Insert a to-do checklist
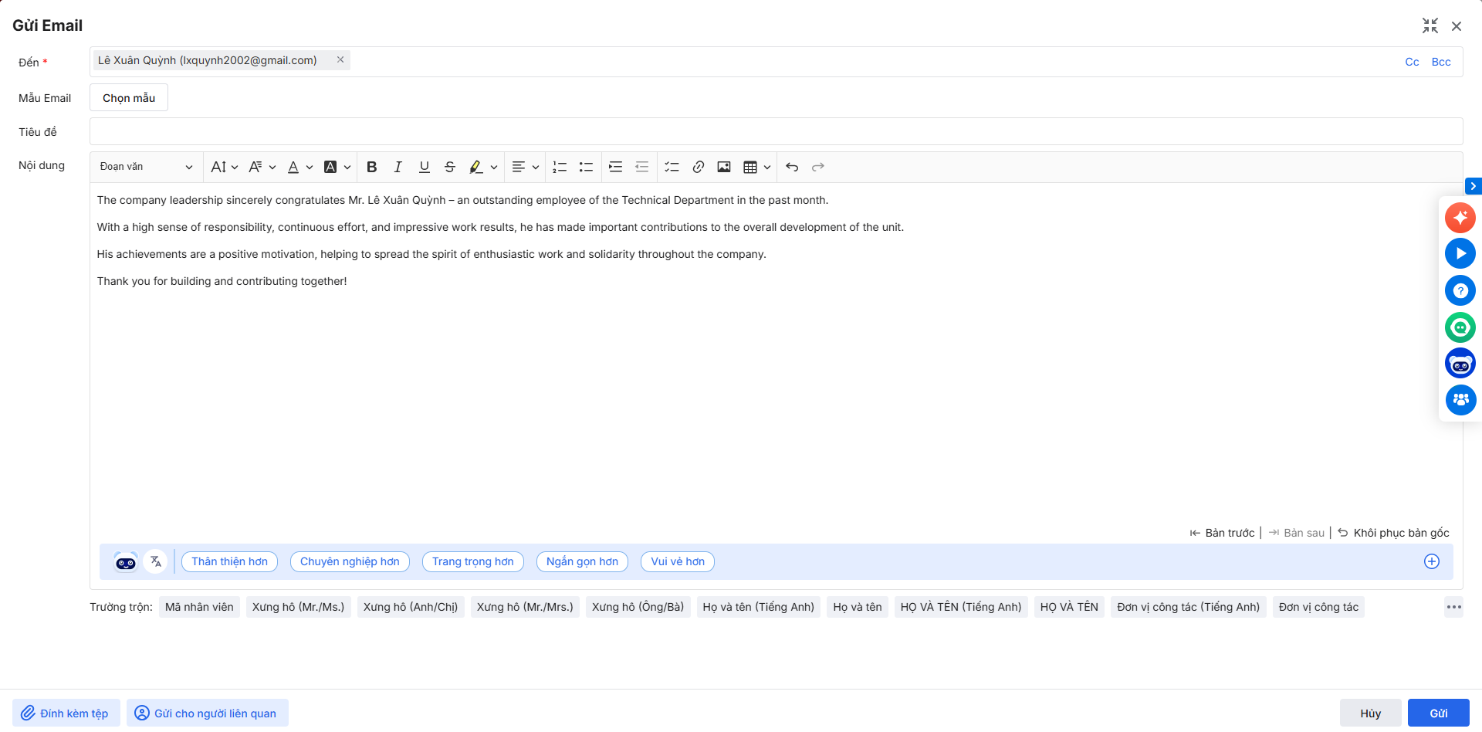The width and height of the screenshot is (1482, 732). tap(672, 167)
